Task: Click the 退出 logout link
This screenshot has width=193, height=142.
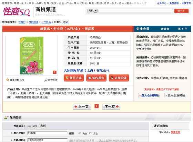Action: (x=42, y=126)
